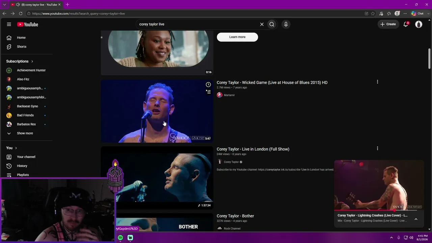The image size is (432, 243).
Task: Bookmark this page with the star icon
Action: [373, 13]
